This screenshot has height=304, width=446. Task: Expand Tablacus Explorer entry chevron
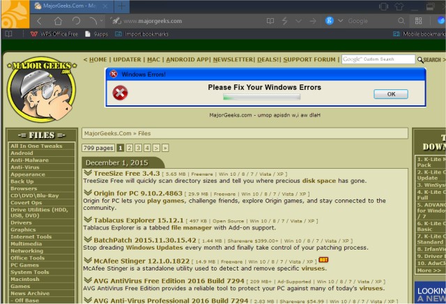click(x=88, y=220)
